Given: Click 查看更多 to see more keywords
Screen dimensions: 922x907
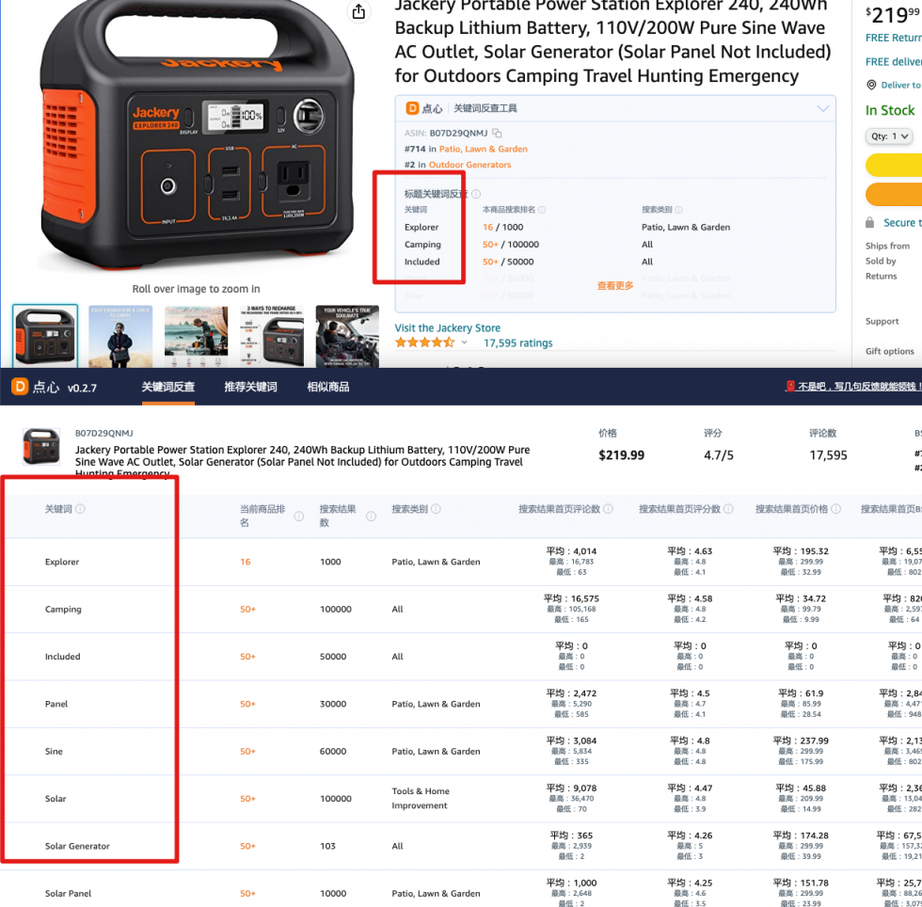Looking at the screenshot, I should click(615, 286).
